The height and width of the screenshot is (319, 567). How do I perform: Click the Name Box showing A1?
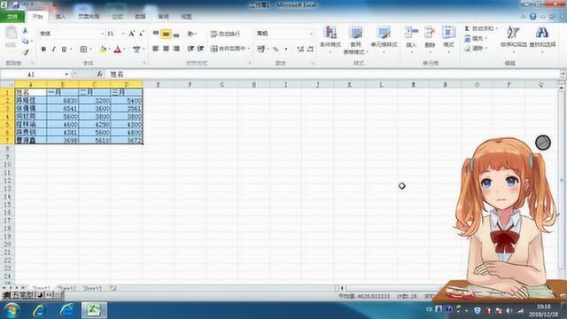coord(32,74)
